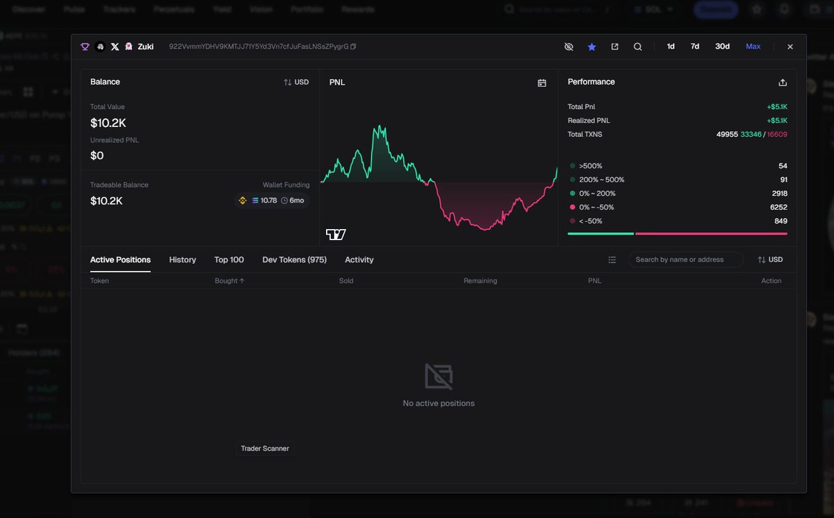Viewport: 834px width, 518px height.
Task: Copy the wallet address 922Vvmm…
Action: [353, 47]
